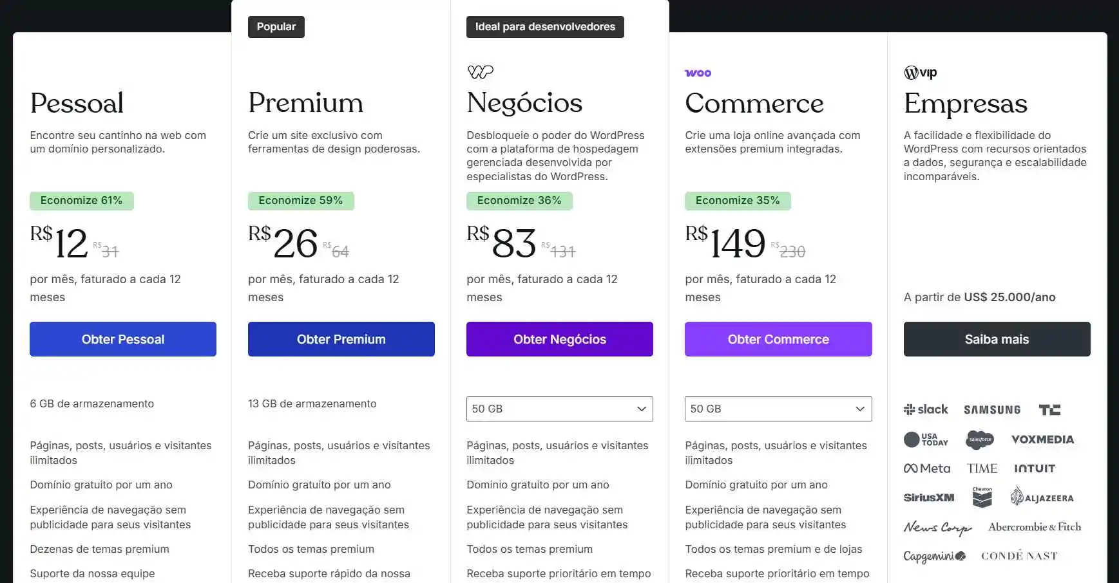Click the Ideal para desenvolvedores badge

click(x=544, y=26)
